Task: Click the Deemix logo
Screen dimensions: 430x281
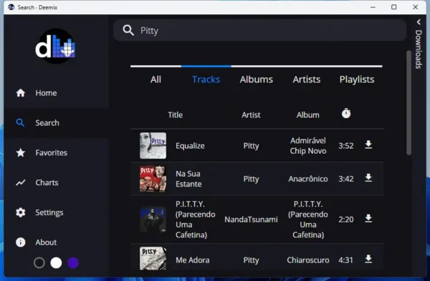Action: tap(56, 46)
